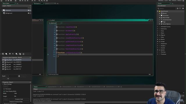Select the Scripts asset folder

point(163,42)
